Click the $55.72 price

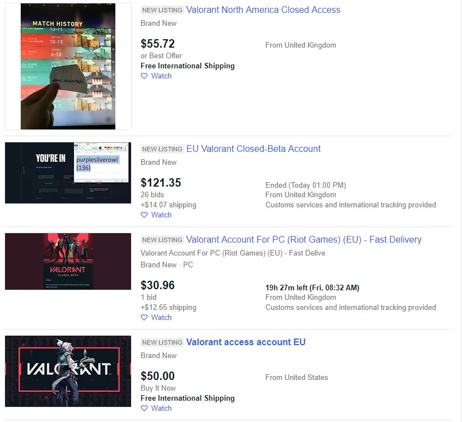click(x=157, y=44)
